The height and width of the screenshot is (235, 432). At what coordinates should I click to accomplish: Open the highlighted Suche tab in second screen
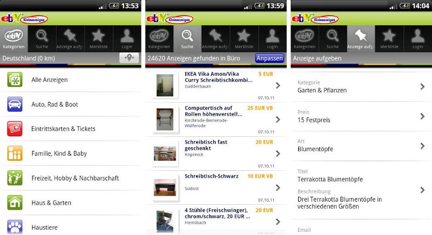tap(187, 39)
